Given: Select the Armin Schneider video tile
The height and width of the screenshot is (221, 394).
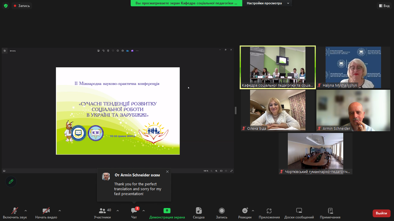Looking at the screenshot, I should (353, 110).
